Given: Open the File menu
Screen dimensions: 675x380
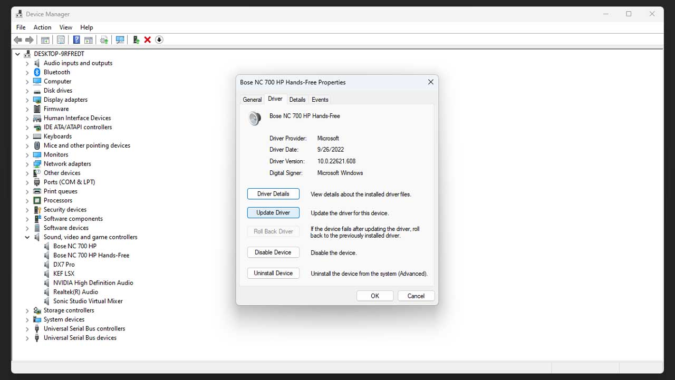Looking at the screenshot, I should click(x=21, y=27).
